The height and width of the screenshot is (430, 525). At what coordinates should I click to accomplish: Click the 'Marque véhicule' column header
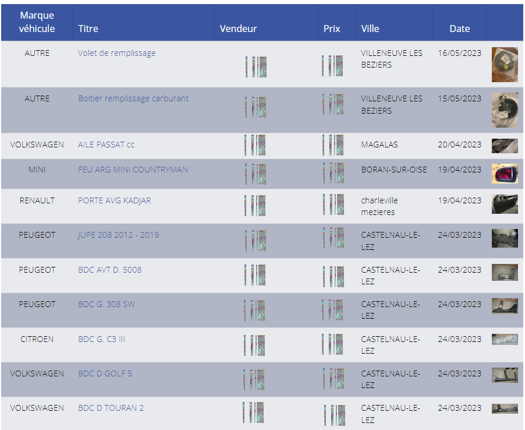[x=37, y=22]
